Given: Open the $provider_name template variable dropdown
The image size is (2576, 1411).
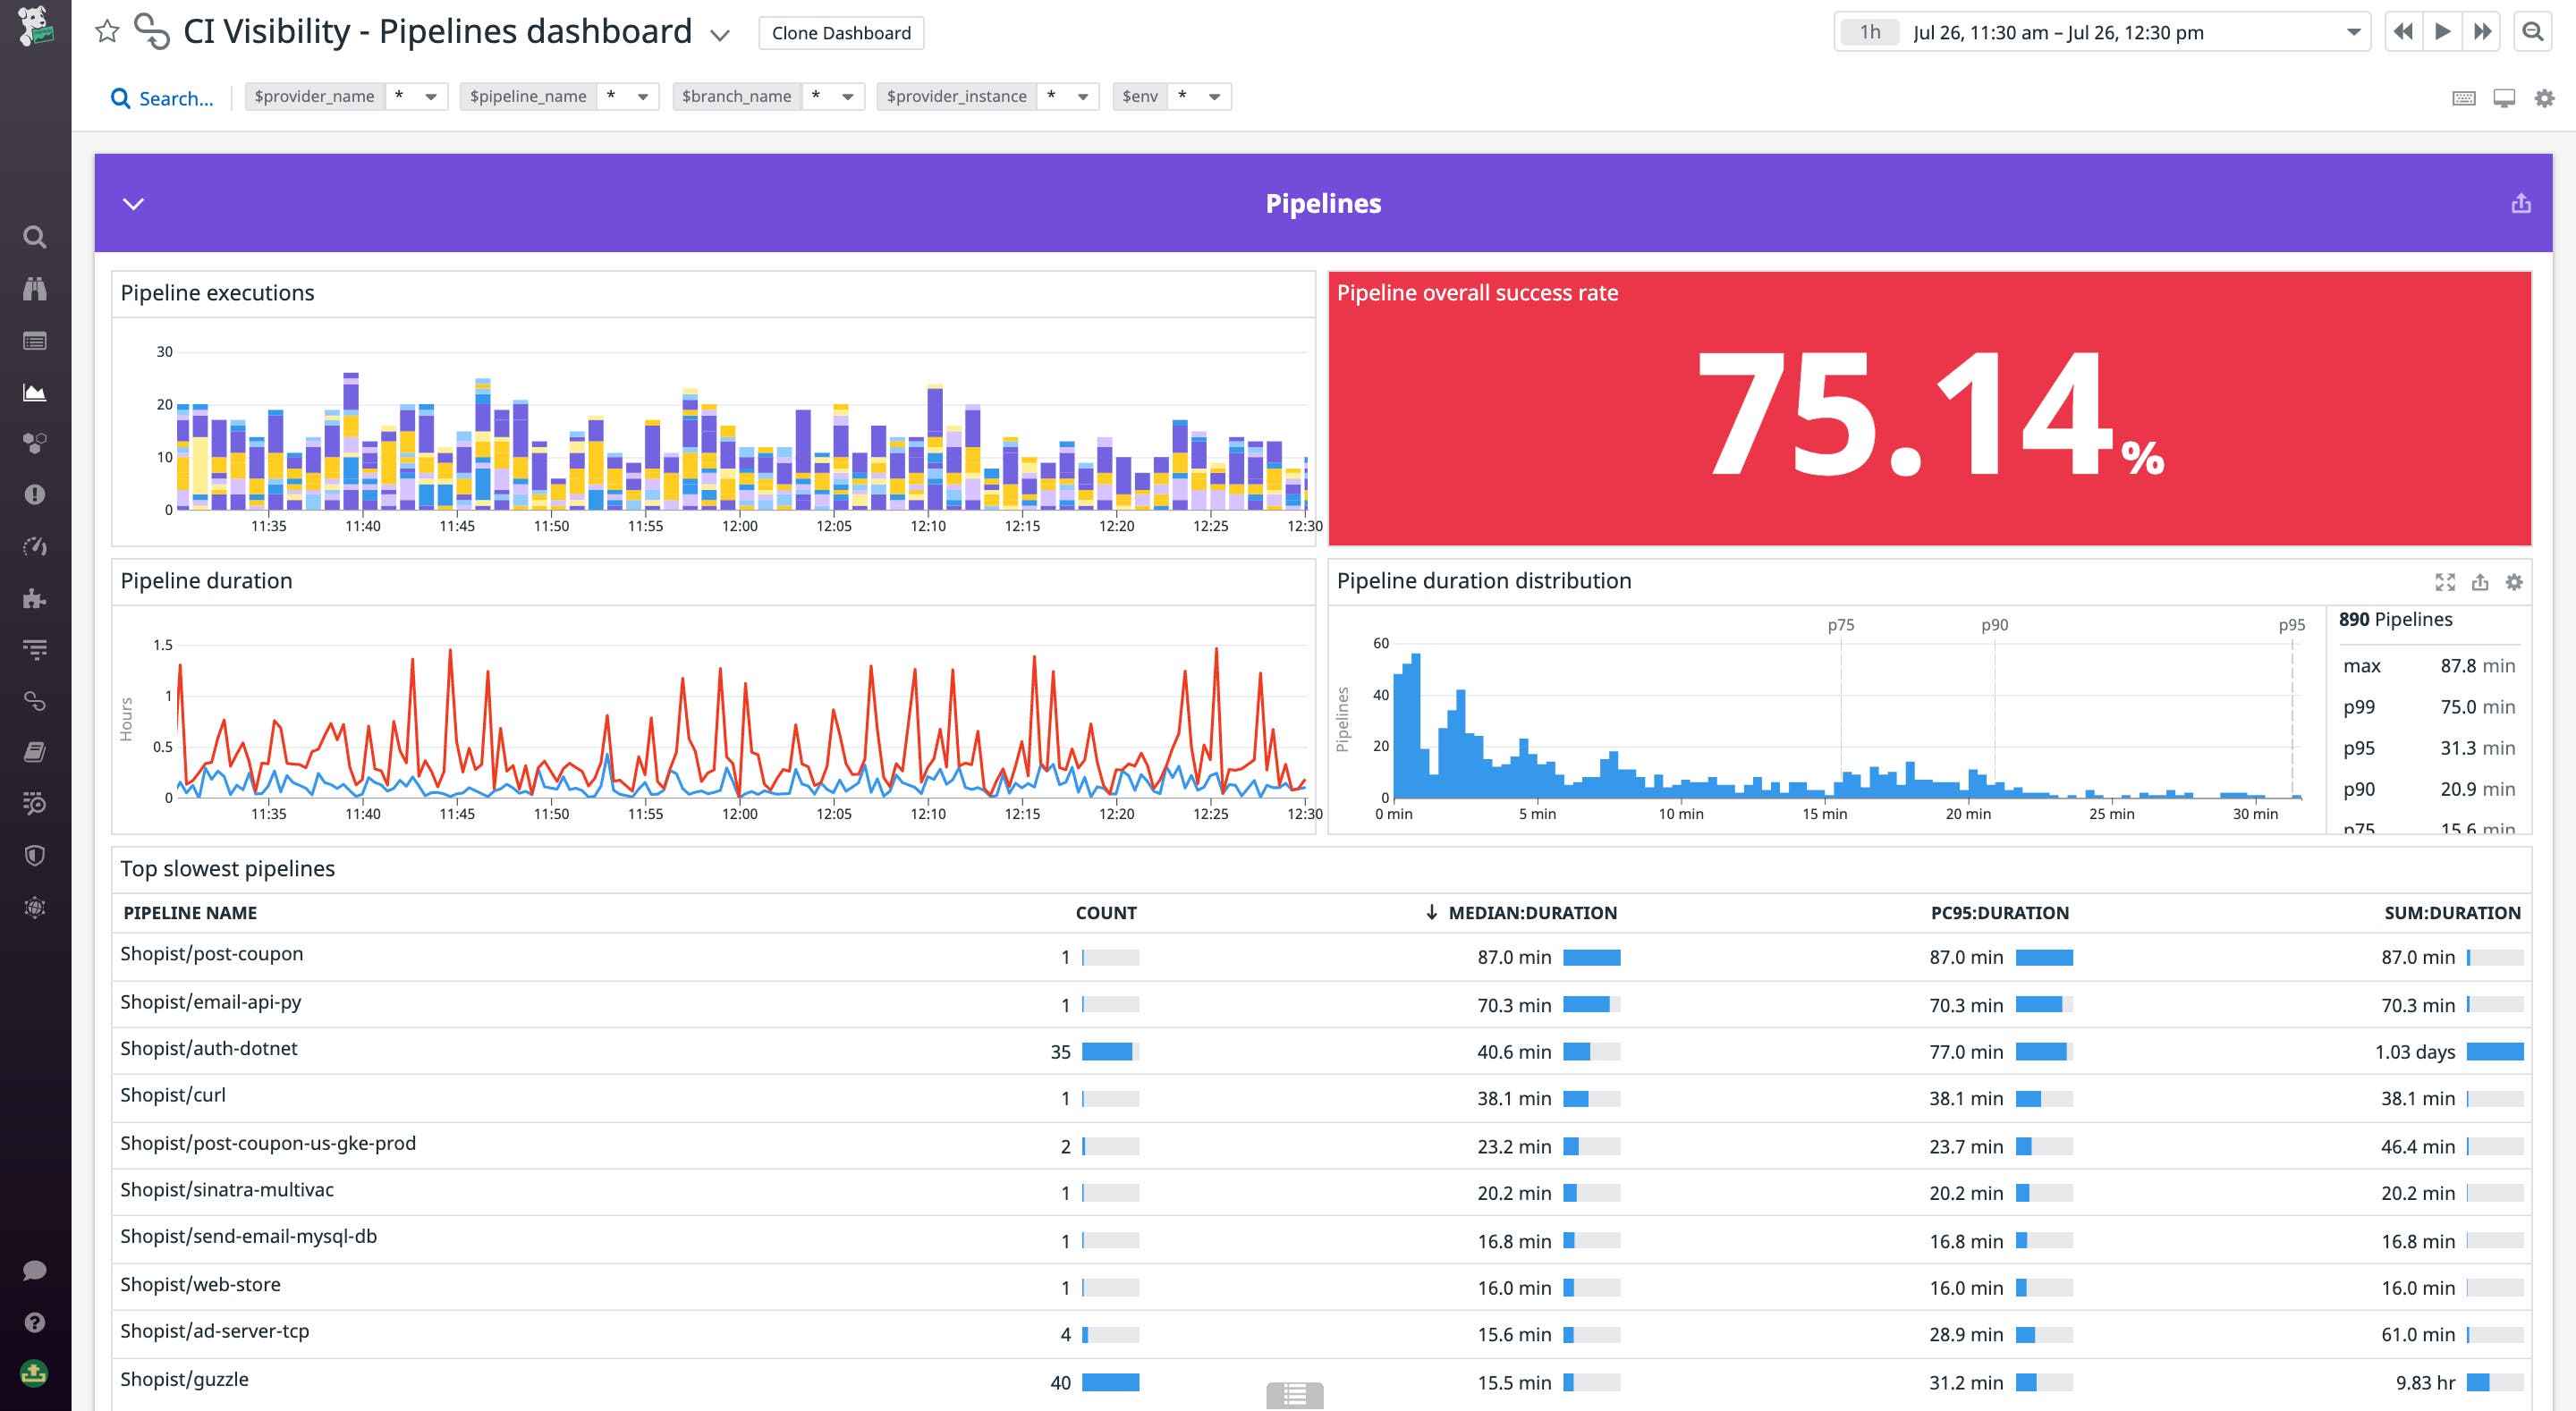Looking at the screenshot, I should coord(431,96).
